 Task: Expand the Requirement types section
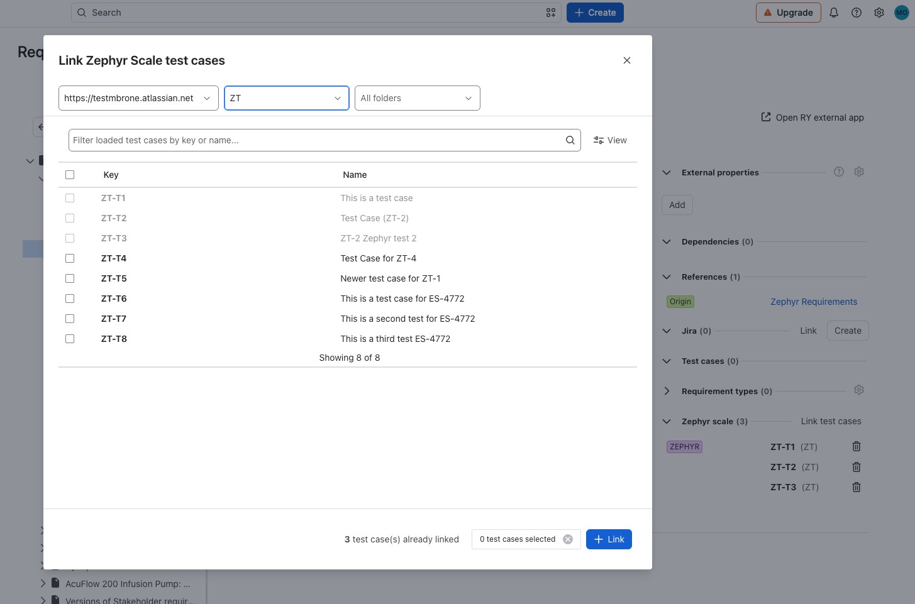pos(667,391)
